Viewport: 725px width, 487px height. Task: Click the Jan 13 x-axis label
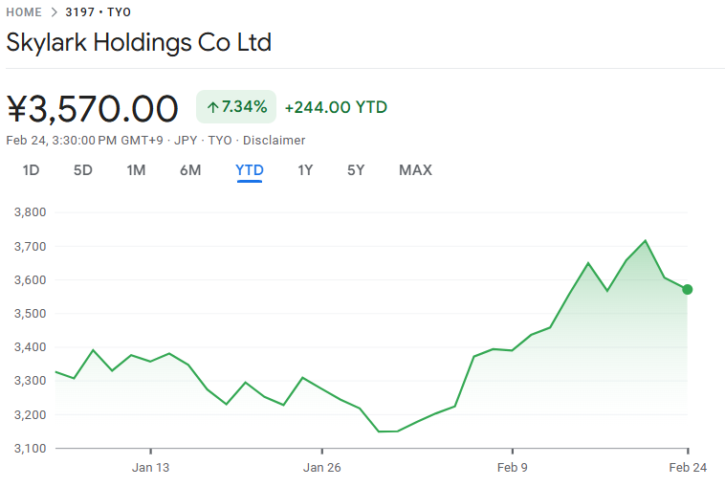(x=150, y=468)
